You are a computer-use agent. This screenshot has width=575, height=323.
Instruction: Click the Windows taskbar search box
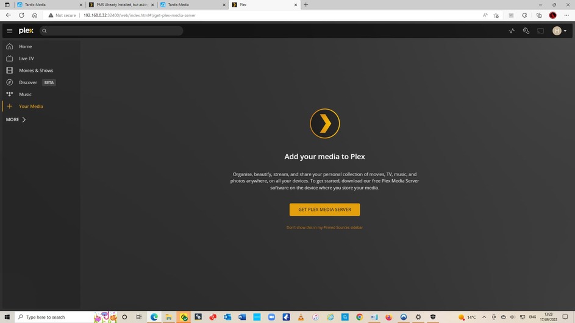tap(66, 317)
